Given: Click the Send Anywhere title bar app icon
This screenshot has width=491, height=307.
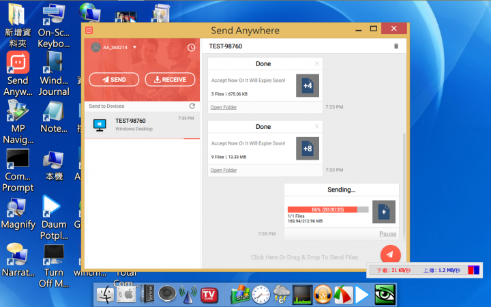Looking at the screenshot, I should [x=89, y=31].
